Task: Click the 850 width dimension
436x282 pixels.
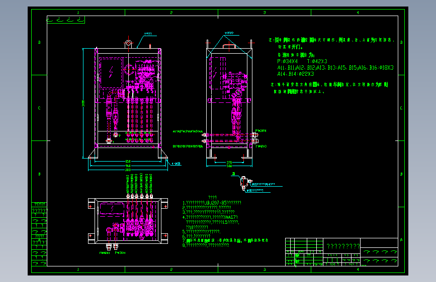Action: click(128, 161)
